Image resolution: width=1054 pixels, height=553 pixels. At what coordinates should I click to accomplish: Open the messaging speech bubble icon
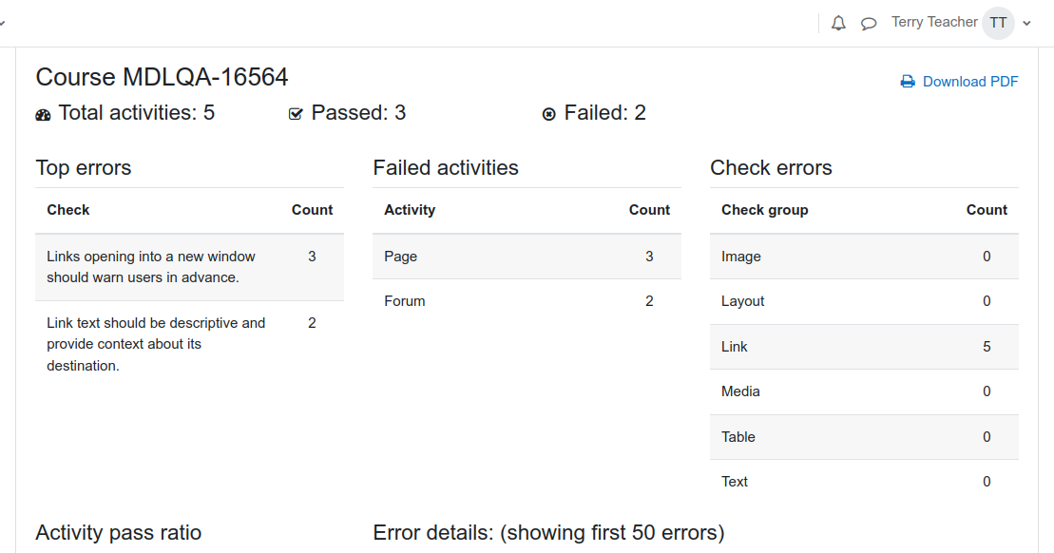(869, 24)
